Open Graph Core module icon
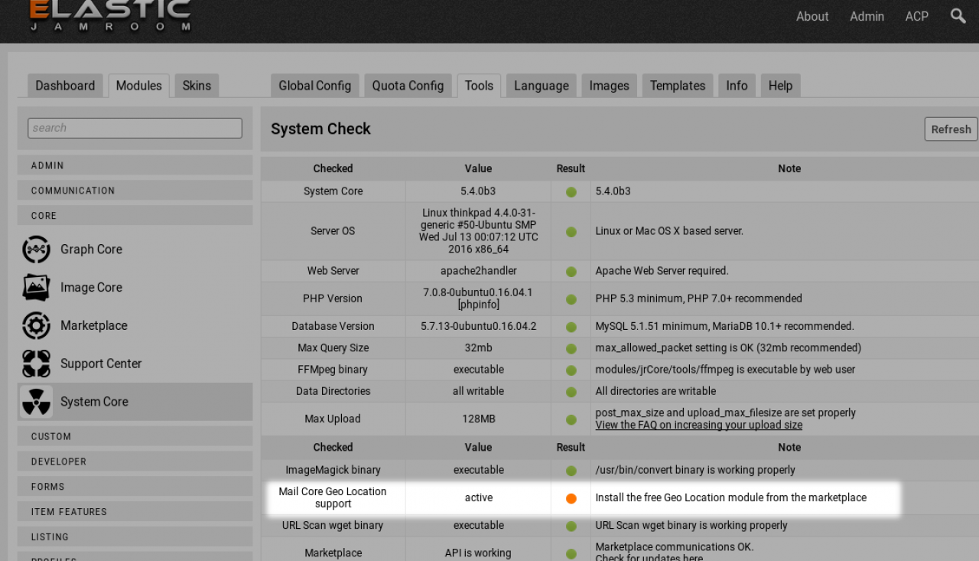The width and height of the screenshot is (979, 561). coord(36,250)
